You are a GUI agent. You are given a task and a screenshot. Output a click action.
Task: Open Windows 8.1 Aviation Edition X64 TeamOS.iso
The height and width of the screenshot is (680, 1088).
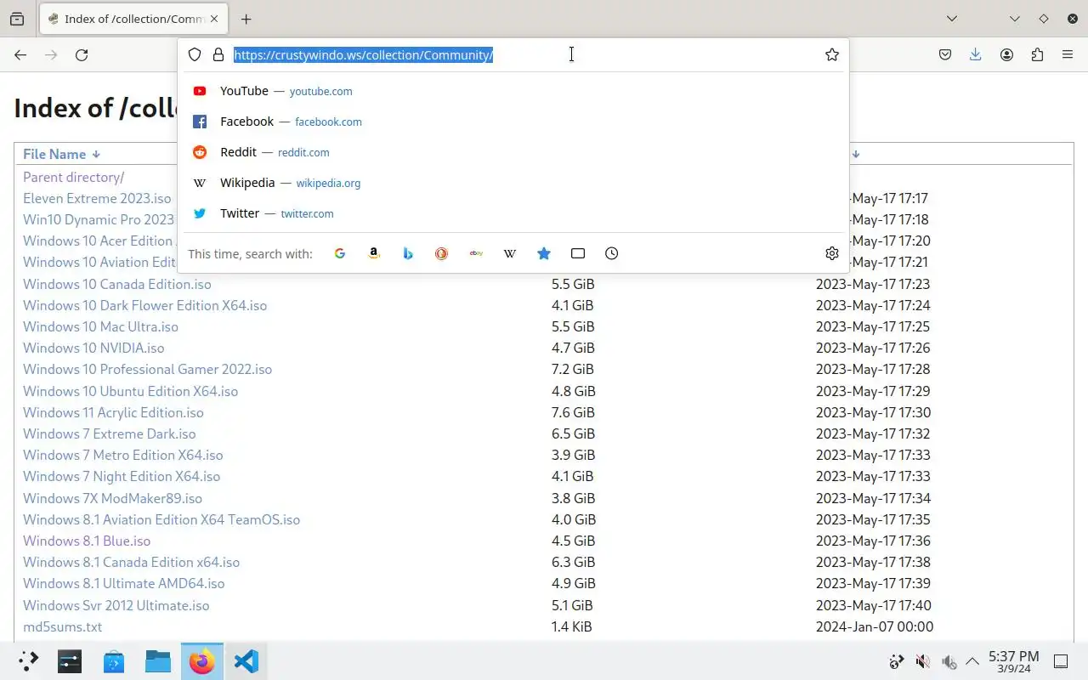[x=161, y=519]
